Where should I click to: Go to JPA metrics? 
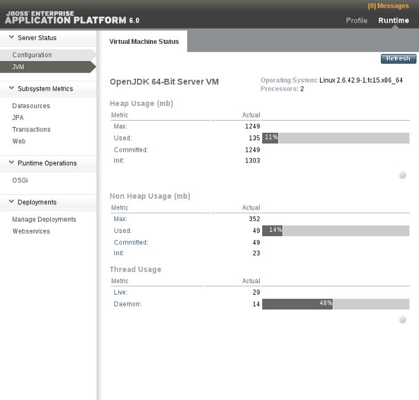pyautogui.click(x=18, y=117)
